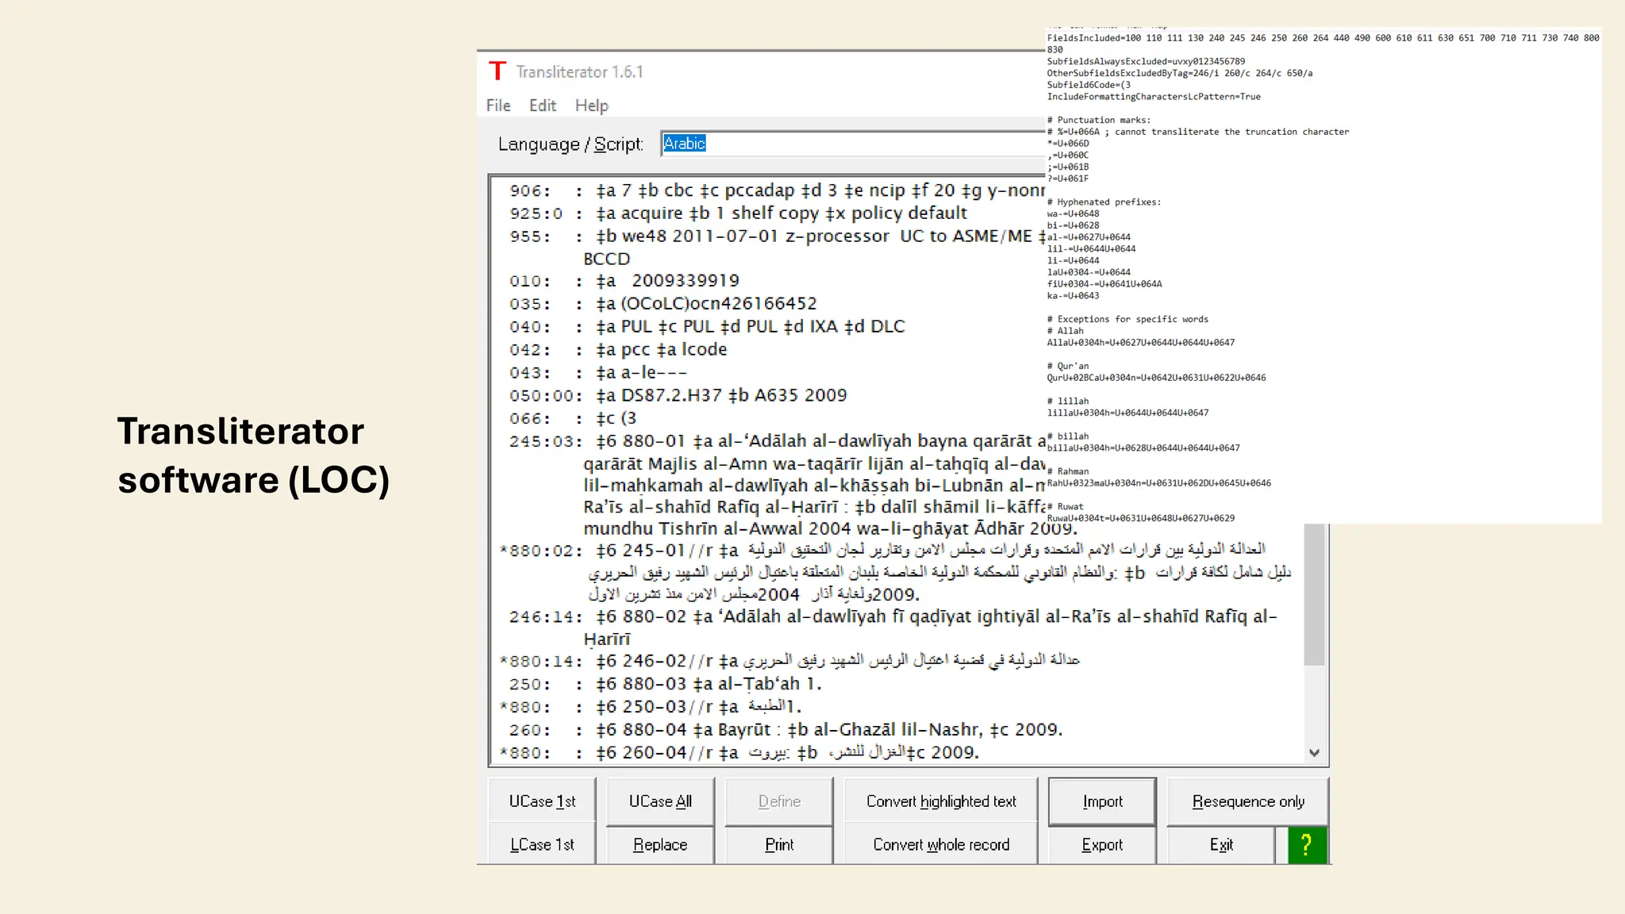
Task: Open the Help menu
Action: pos(591,106)
